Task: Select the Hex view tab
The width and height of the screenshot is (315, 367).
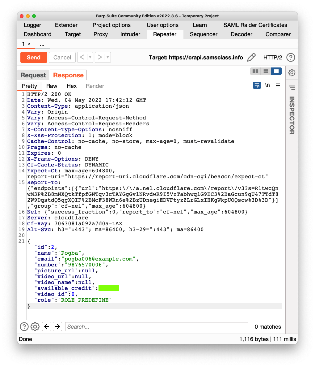Action: pos(71,86)
